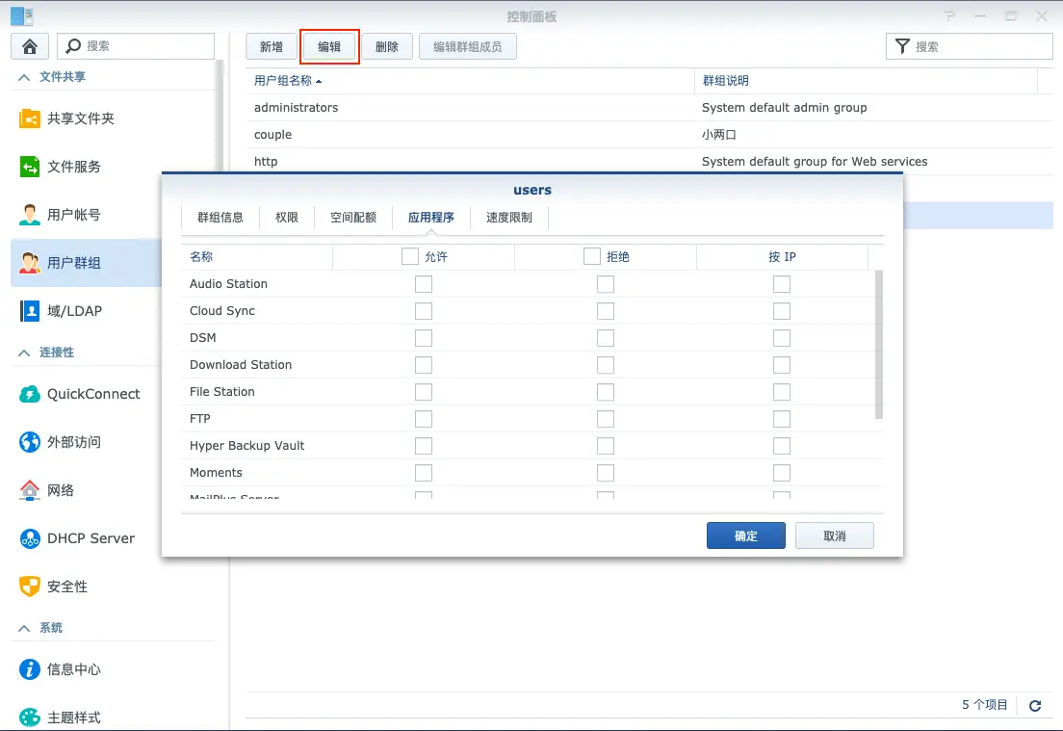Tick the 按 IP checkbox for DSM

tap(782, 338)
